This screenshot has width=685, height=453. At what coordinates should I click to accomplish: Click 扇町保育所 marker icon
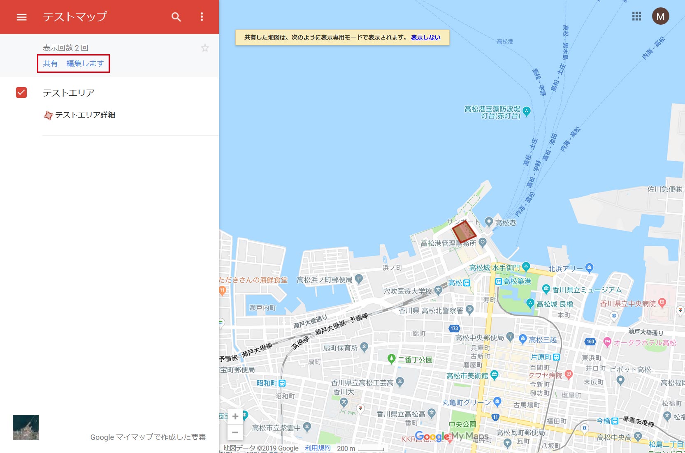click(x=364, y=347)
